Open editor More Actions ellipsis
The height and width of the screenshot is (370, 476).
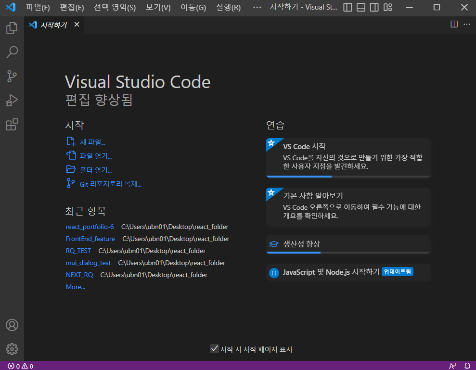pyautogui.click(x=467, y=24)
